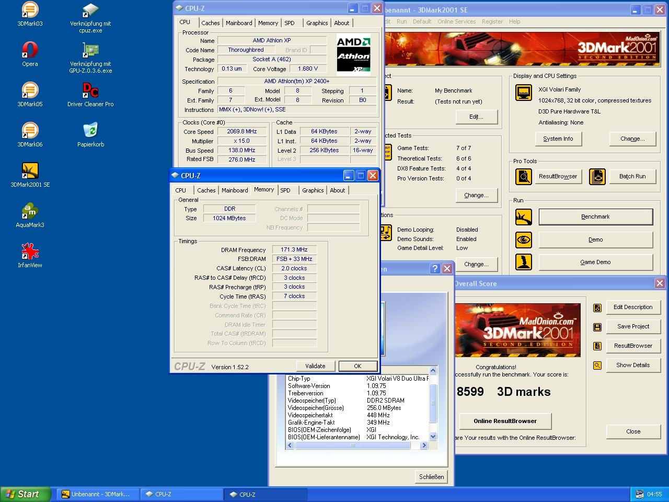
Task: Click the vertical scrollbar down arrow in info list
Action: [x=433, y=437]
